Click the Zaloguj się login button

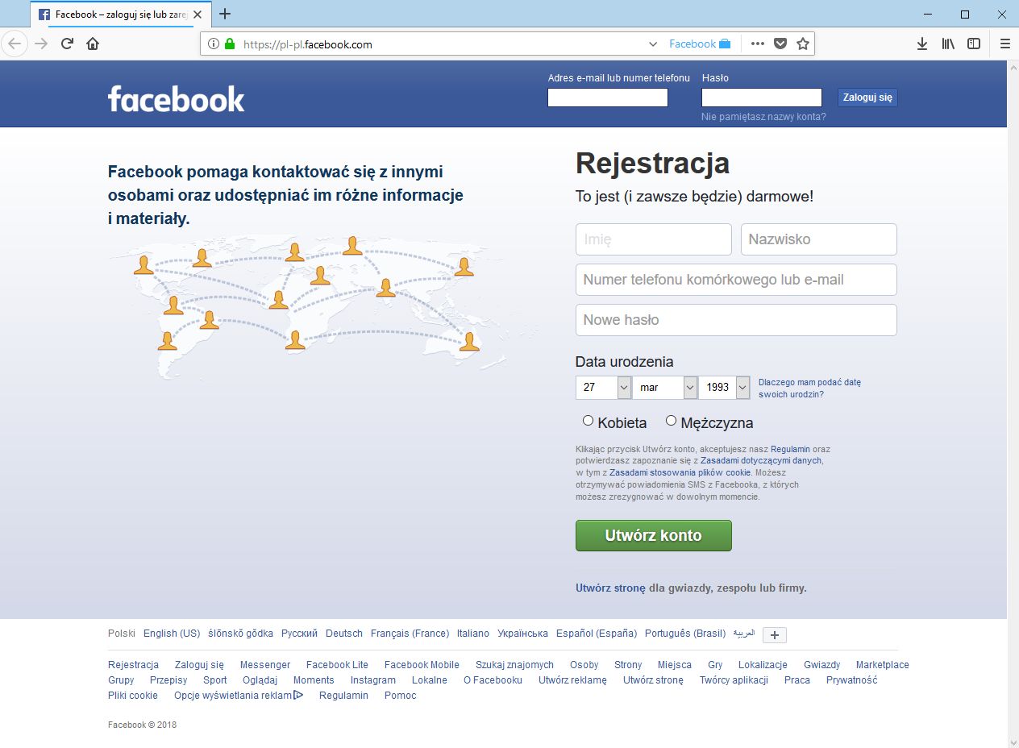click(x=867, y=98)
